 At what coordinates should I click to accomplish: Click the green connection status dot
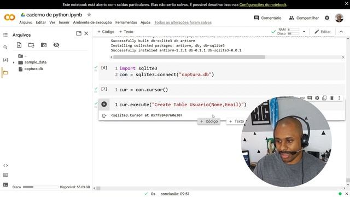pyautogui.click(x=340, y=194)
